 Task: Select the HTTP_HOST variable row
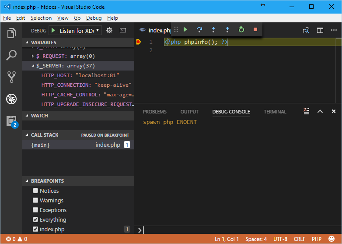pos(78,75)
